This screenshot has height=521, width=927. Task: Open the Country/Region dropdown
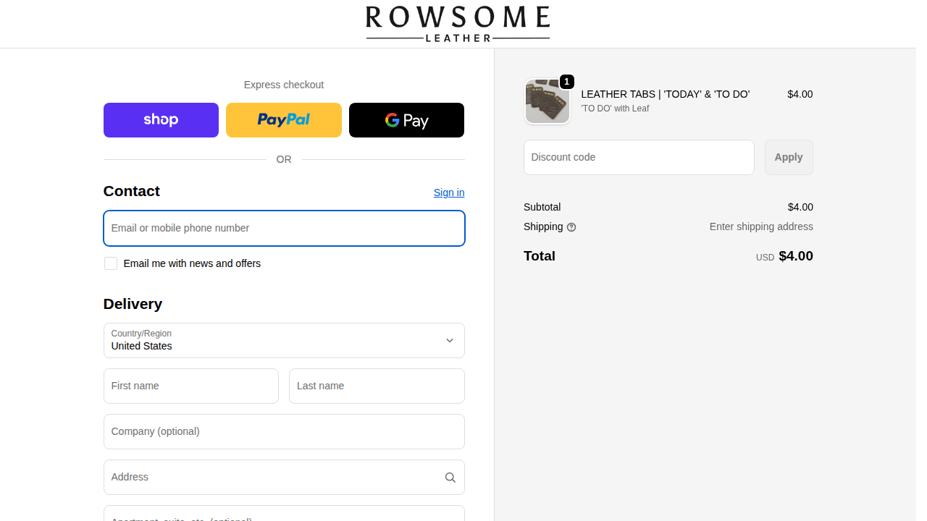click(284, 340)
